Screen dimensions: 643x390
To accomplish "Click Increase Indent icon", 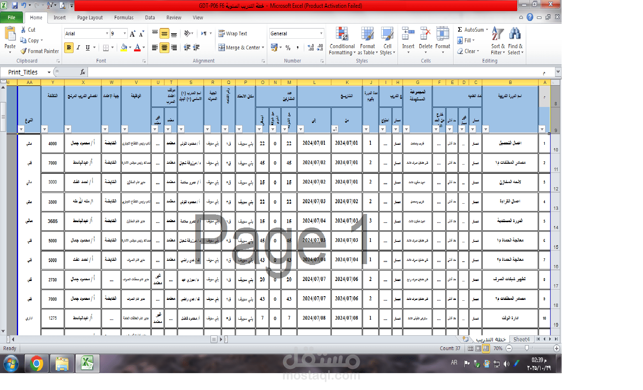I will [197, 47].
